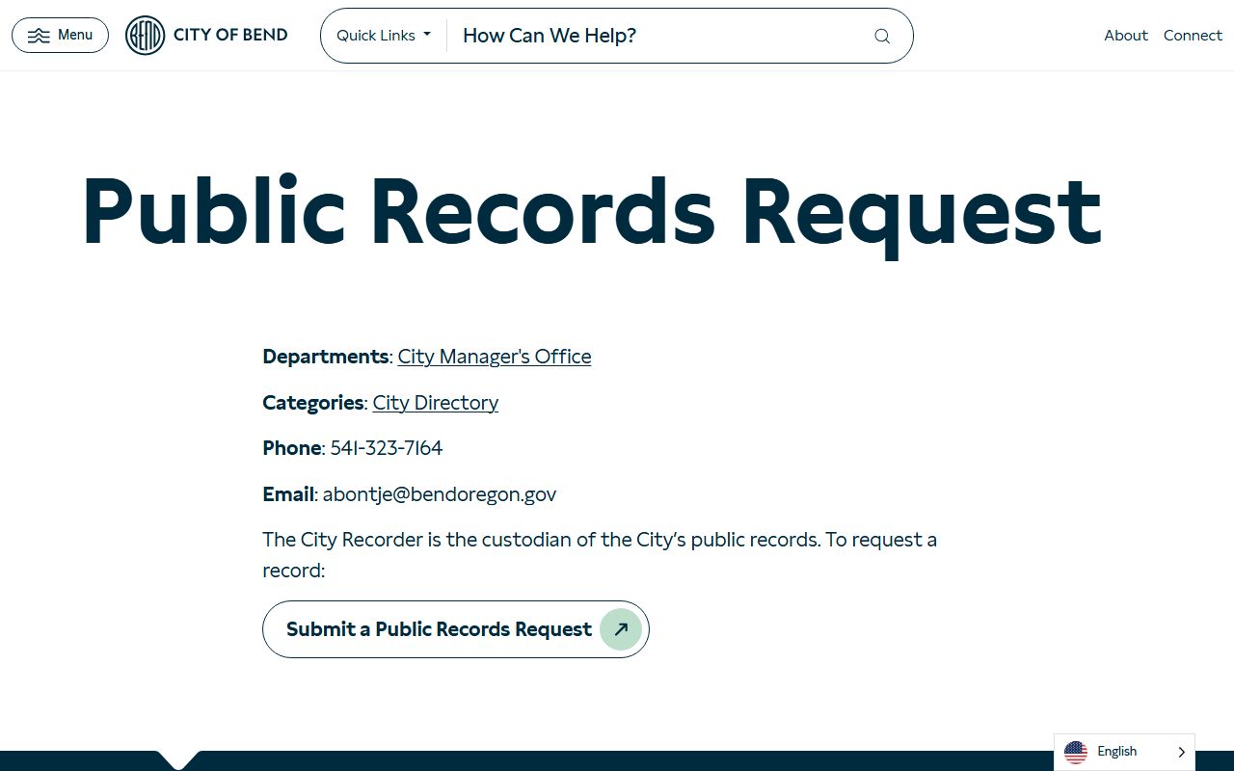
Task: Click the search magnifier icon
Action: tap(882, 36)
